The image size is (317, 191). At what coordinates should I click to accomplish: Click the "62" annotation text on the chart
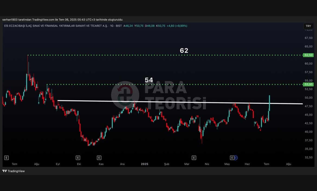184,50
